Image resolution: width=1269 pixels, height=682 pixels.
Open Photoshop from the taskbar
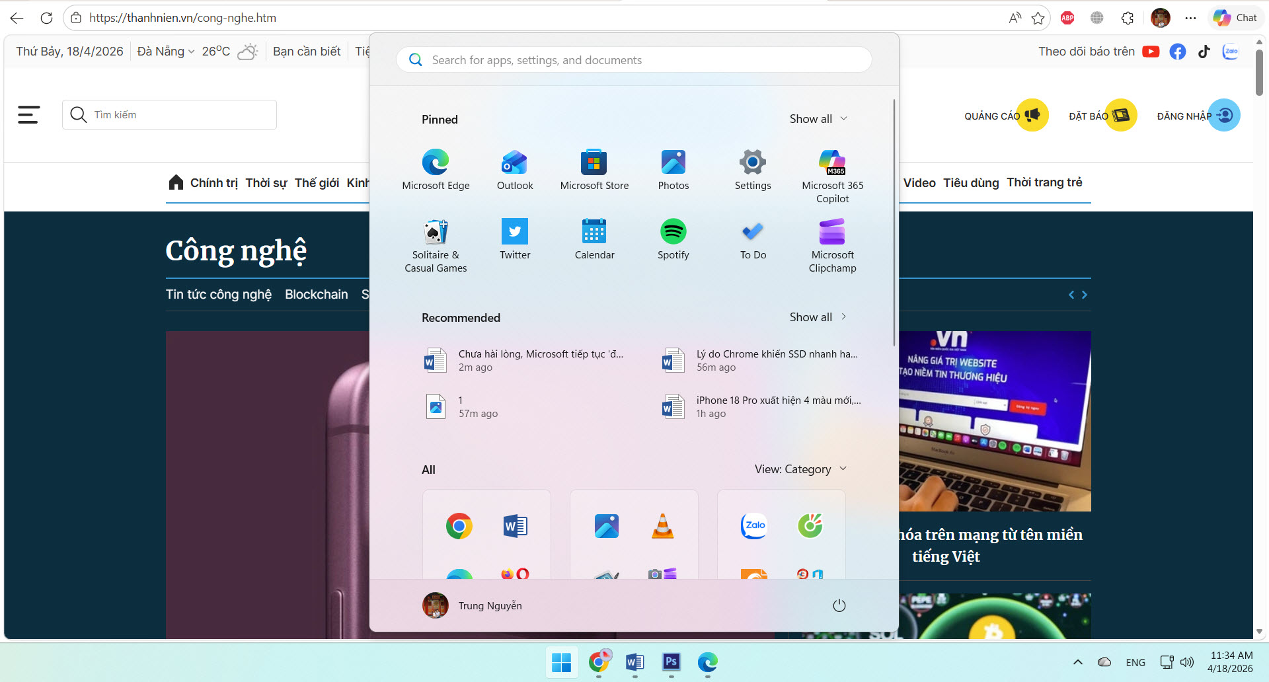[x=671, y=663]
